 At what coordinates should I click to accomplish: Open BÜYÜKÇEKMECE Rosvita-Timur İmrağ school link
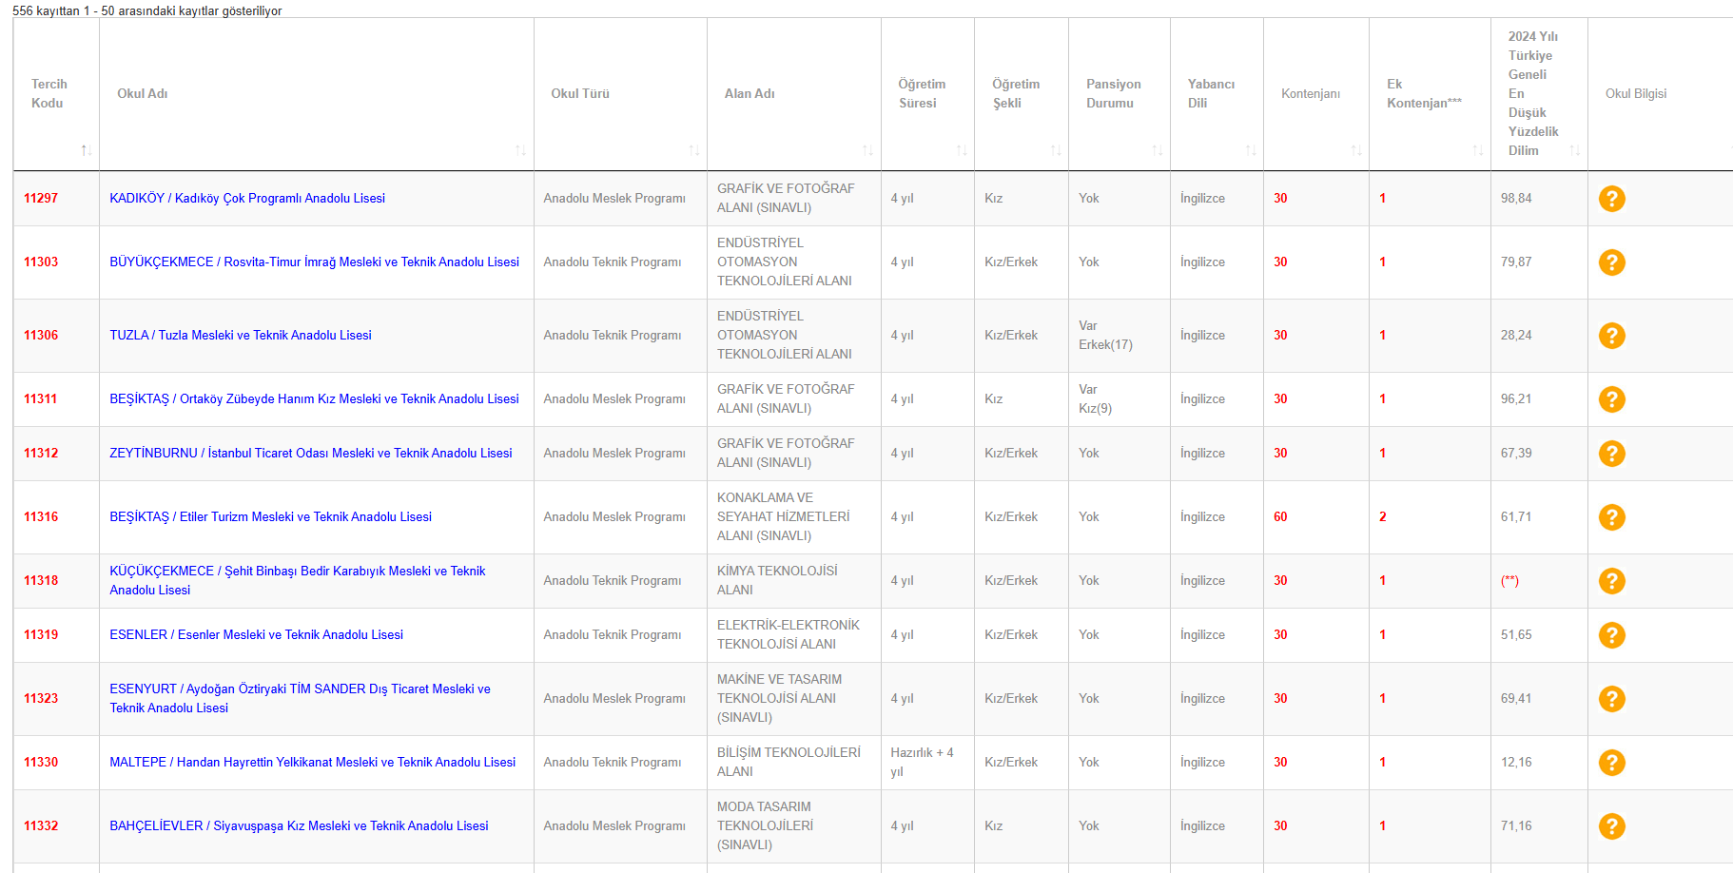tap(314, 262)
